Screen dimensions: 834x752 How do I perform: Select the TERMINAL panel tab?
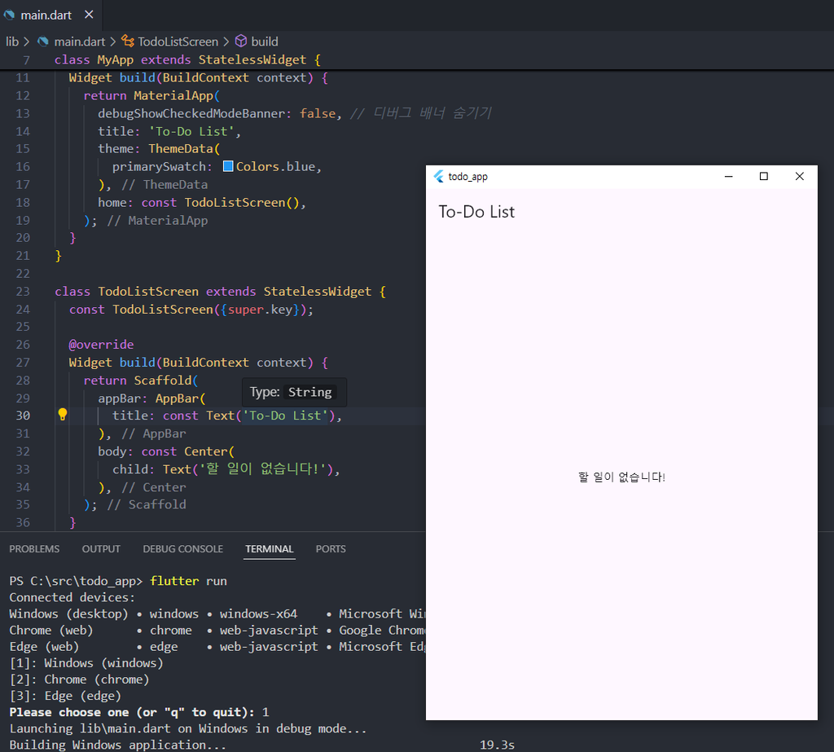tap(269, 548)
